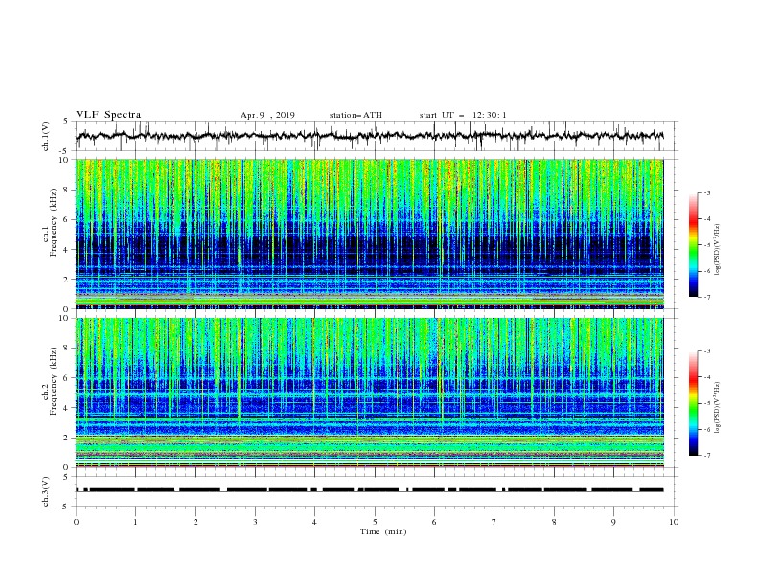Click the time axis tick label "2"
The width and height of the screenshot is (759, 586).
[x=195, y=522]
